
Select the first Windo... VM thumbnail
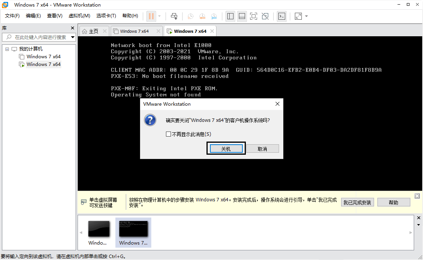click(99, 233)
